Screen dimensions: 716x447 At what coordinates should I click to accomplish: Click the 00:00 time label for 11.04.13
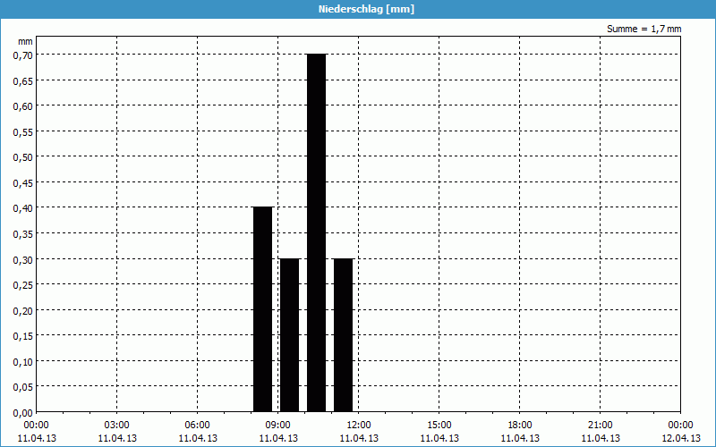pos(37,426)
